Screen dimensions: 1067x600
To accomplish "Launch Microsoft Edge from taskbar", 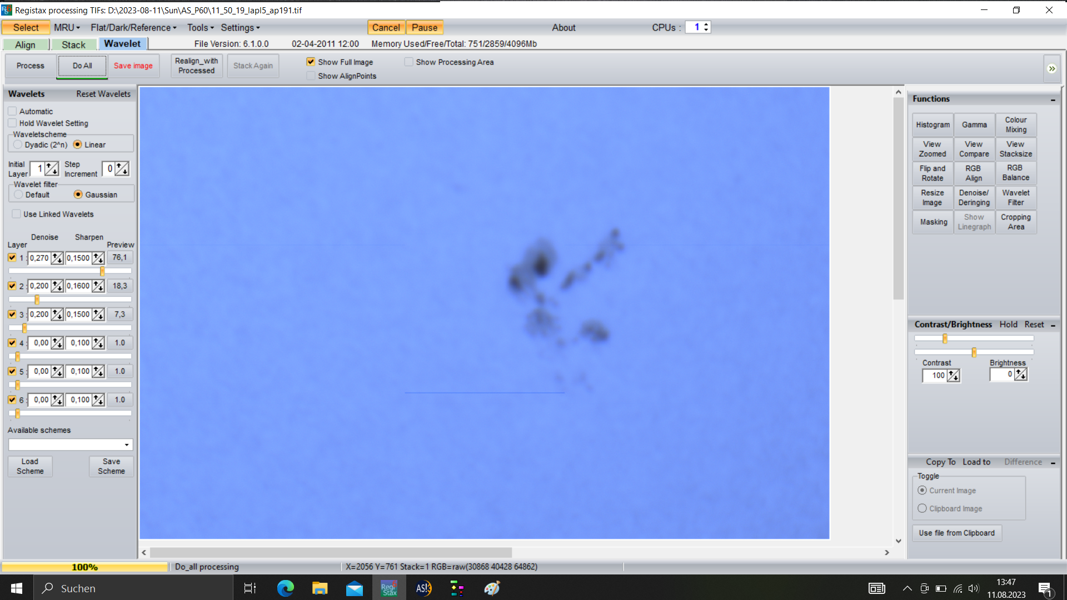I will point(286,588).
